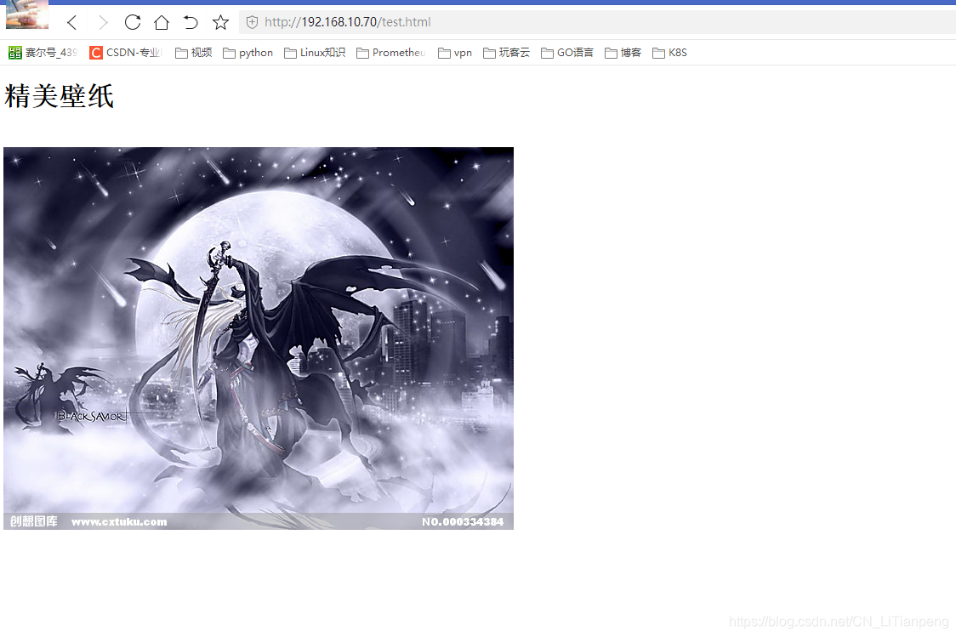
Task: Reload the page with the refresh icon
Action: pyautogui.click(x=133, y=23)
